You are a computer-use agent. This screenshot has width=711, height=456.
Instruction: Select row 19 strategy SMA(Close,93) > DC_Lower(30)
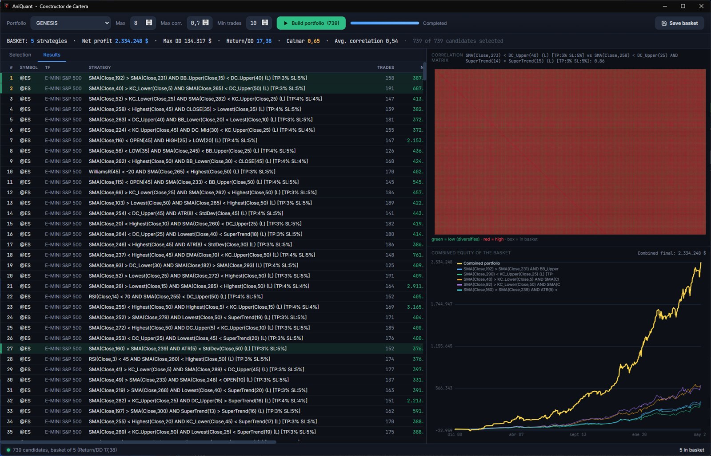click(x=212, y=265)
